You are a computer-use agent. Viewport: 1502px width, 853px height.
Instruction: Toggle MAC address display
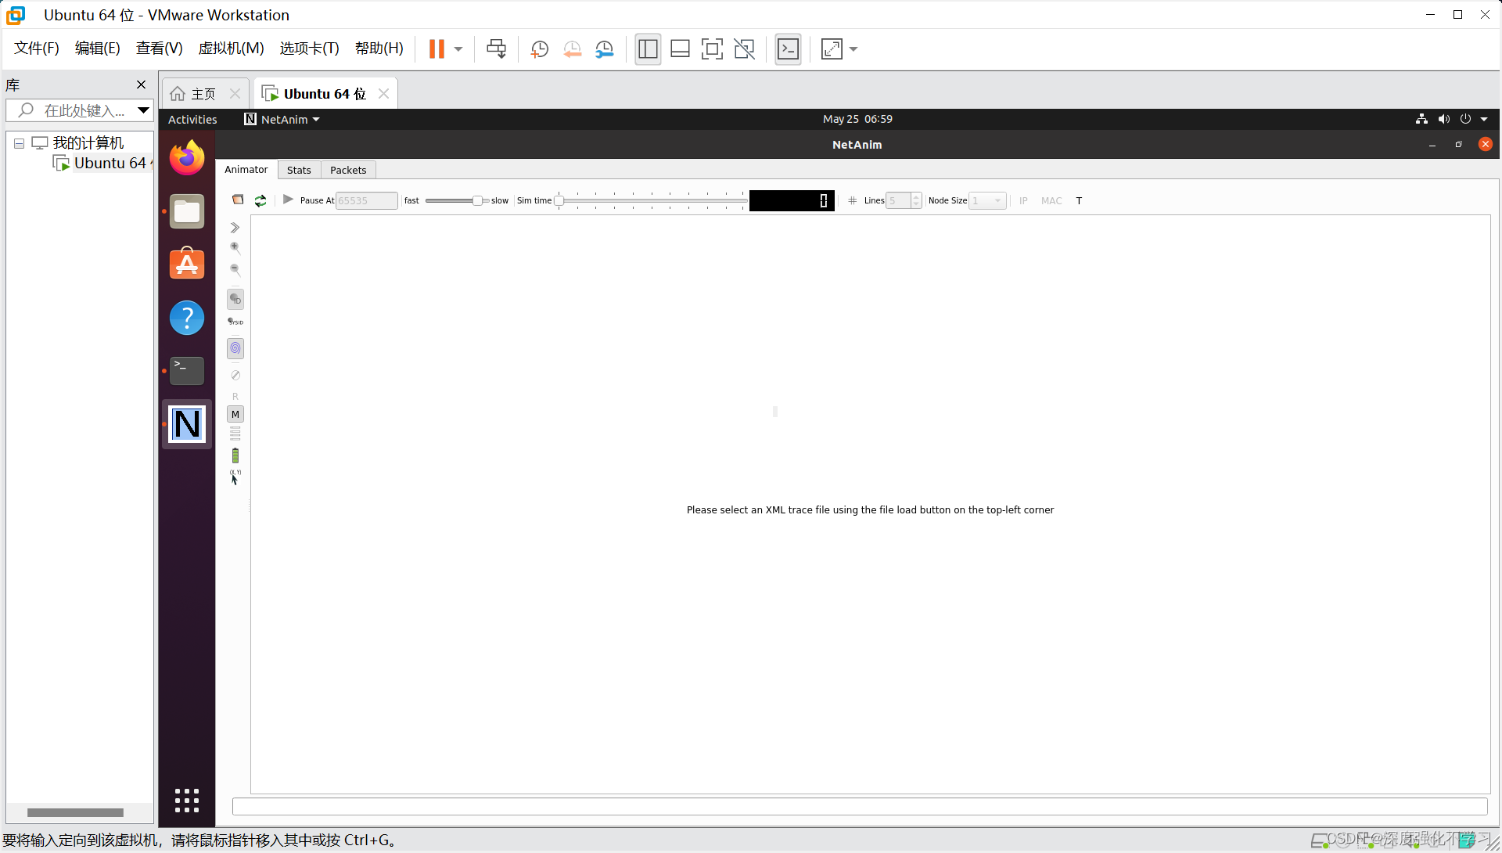(x=1051, y=200)
